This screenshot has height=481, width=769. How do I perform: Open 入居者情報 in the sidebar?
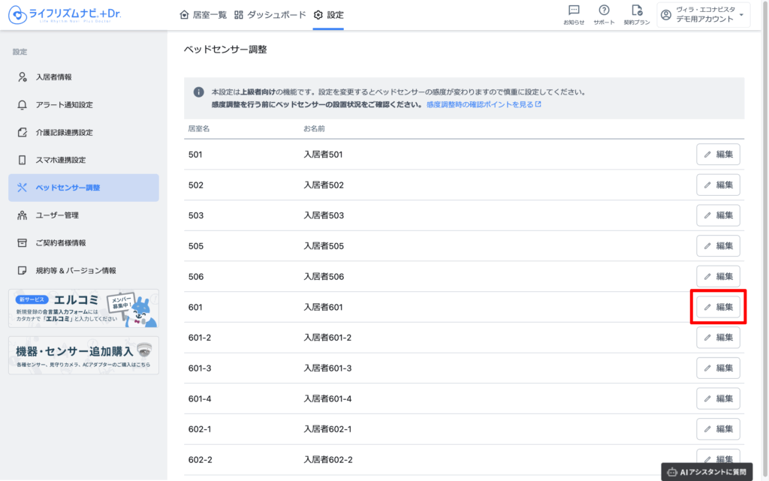pyautogui.click(x=54, y=77)
